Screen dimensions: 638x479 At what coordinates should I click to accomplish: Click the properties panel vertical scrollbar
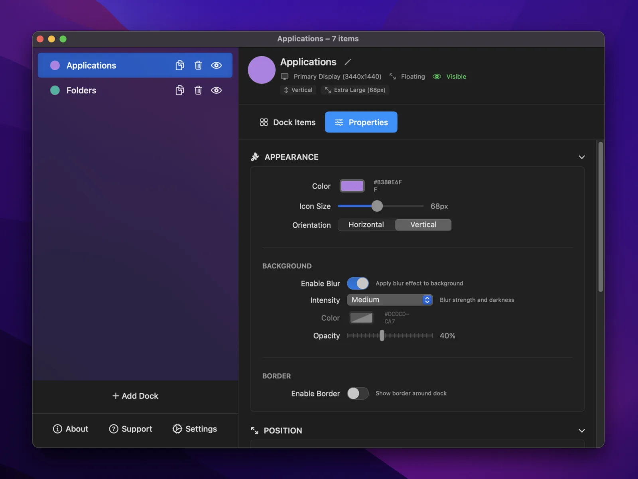pyautogui.click(x=601, y=217)
